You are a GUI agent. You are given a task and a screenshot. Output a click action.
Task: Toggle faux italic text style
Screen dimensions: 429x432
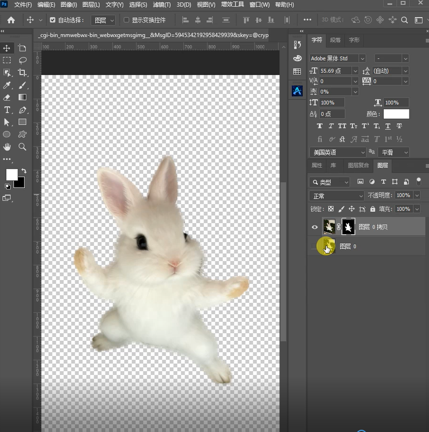click(331, 126)
